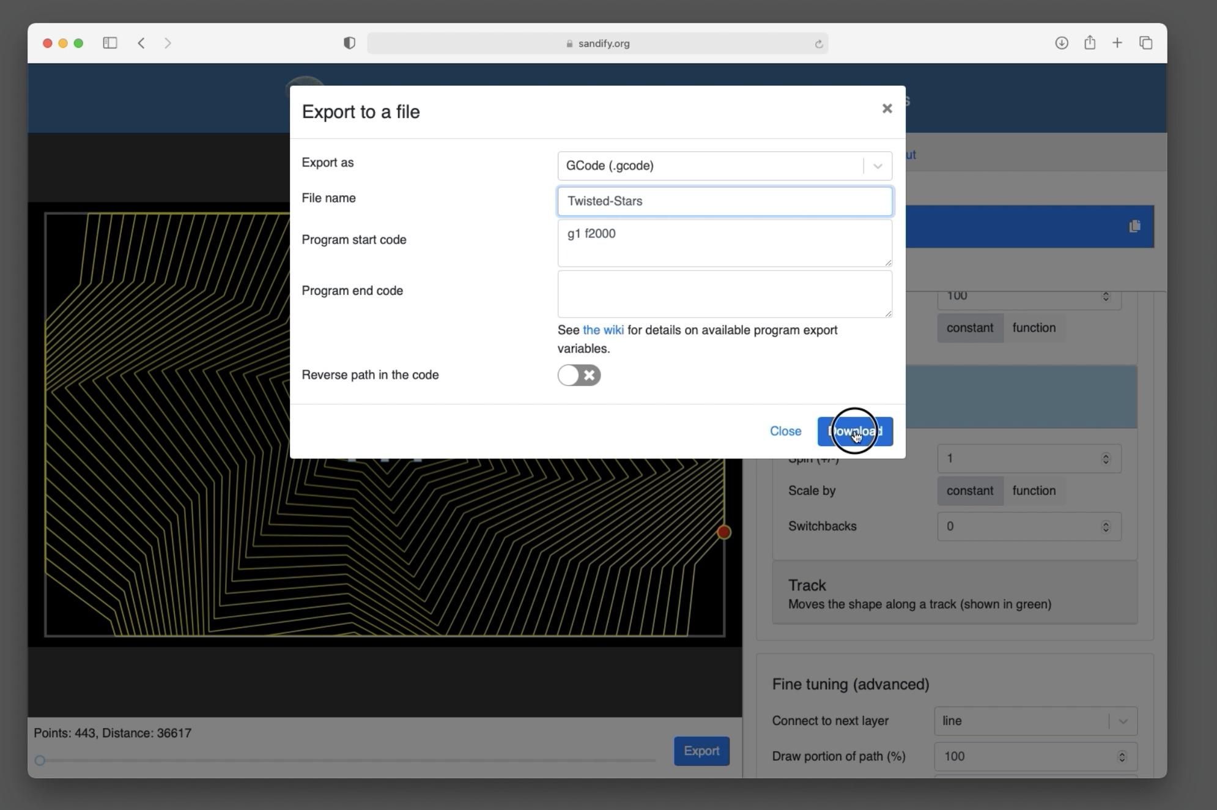Click the Share icon in Safari's toolbar
1217x810 pixels.
click(1090, 43)
